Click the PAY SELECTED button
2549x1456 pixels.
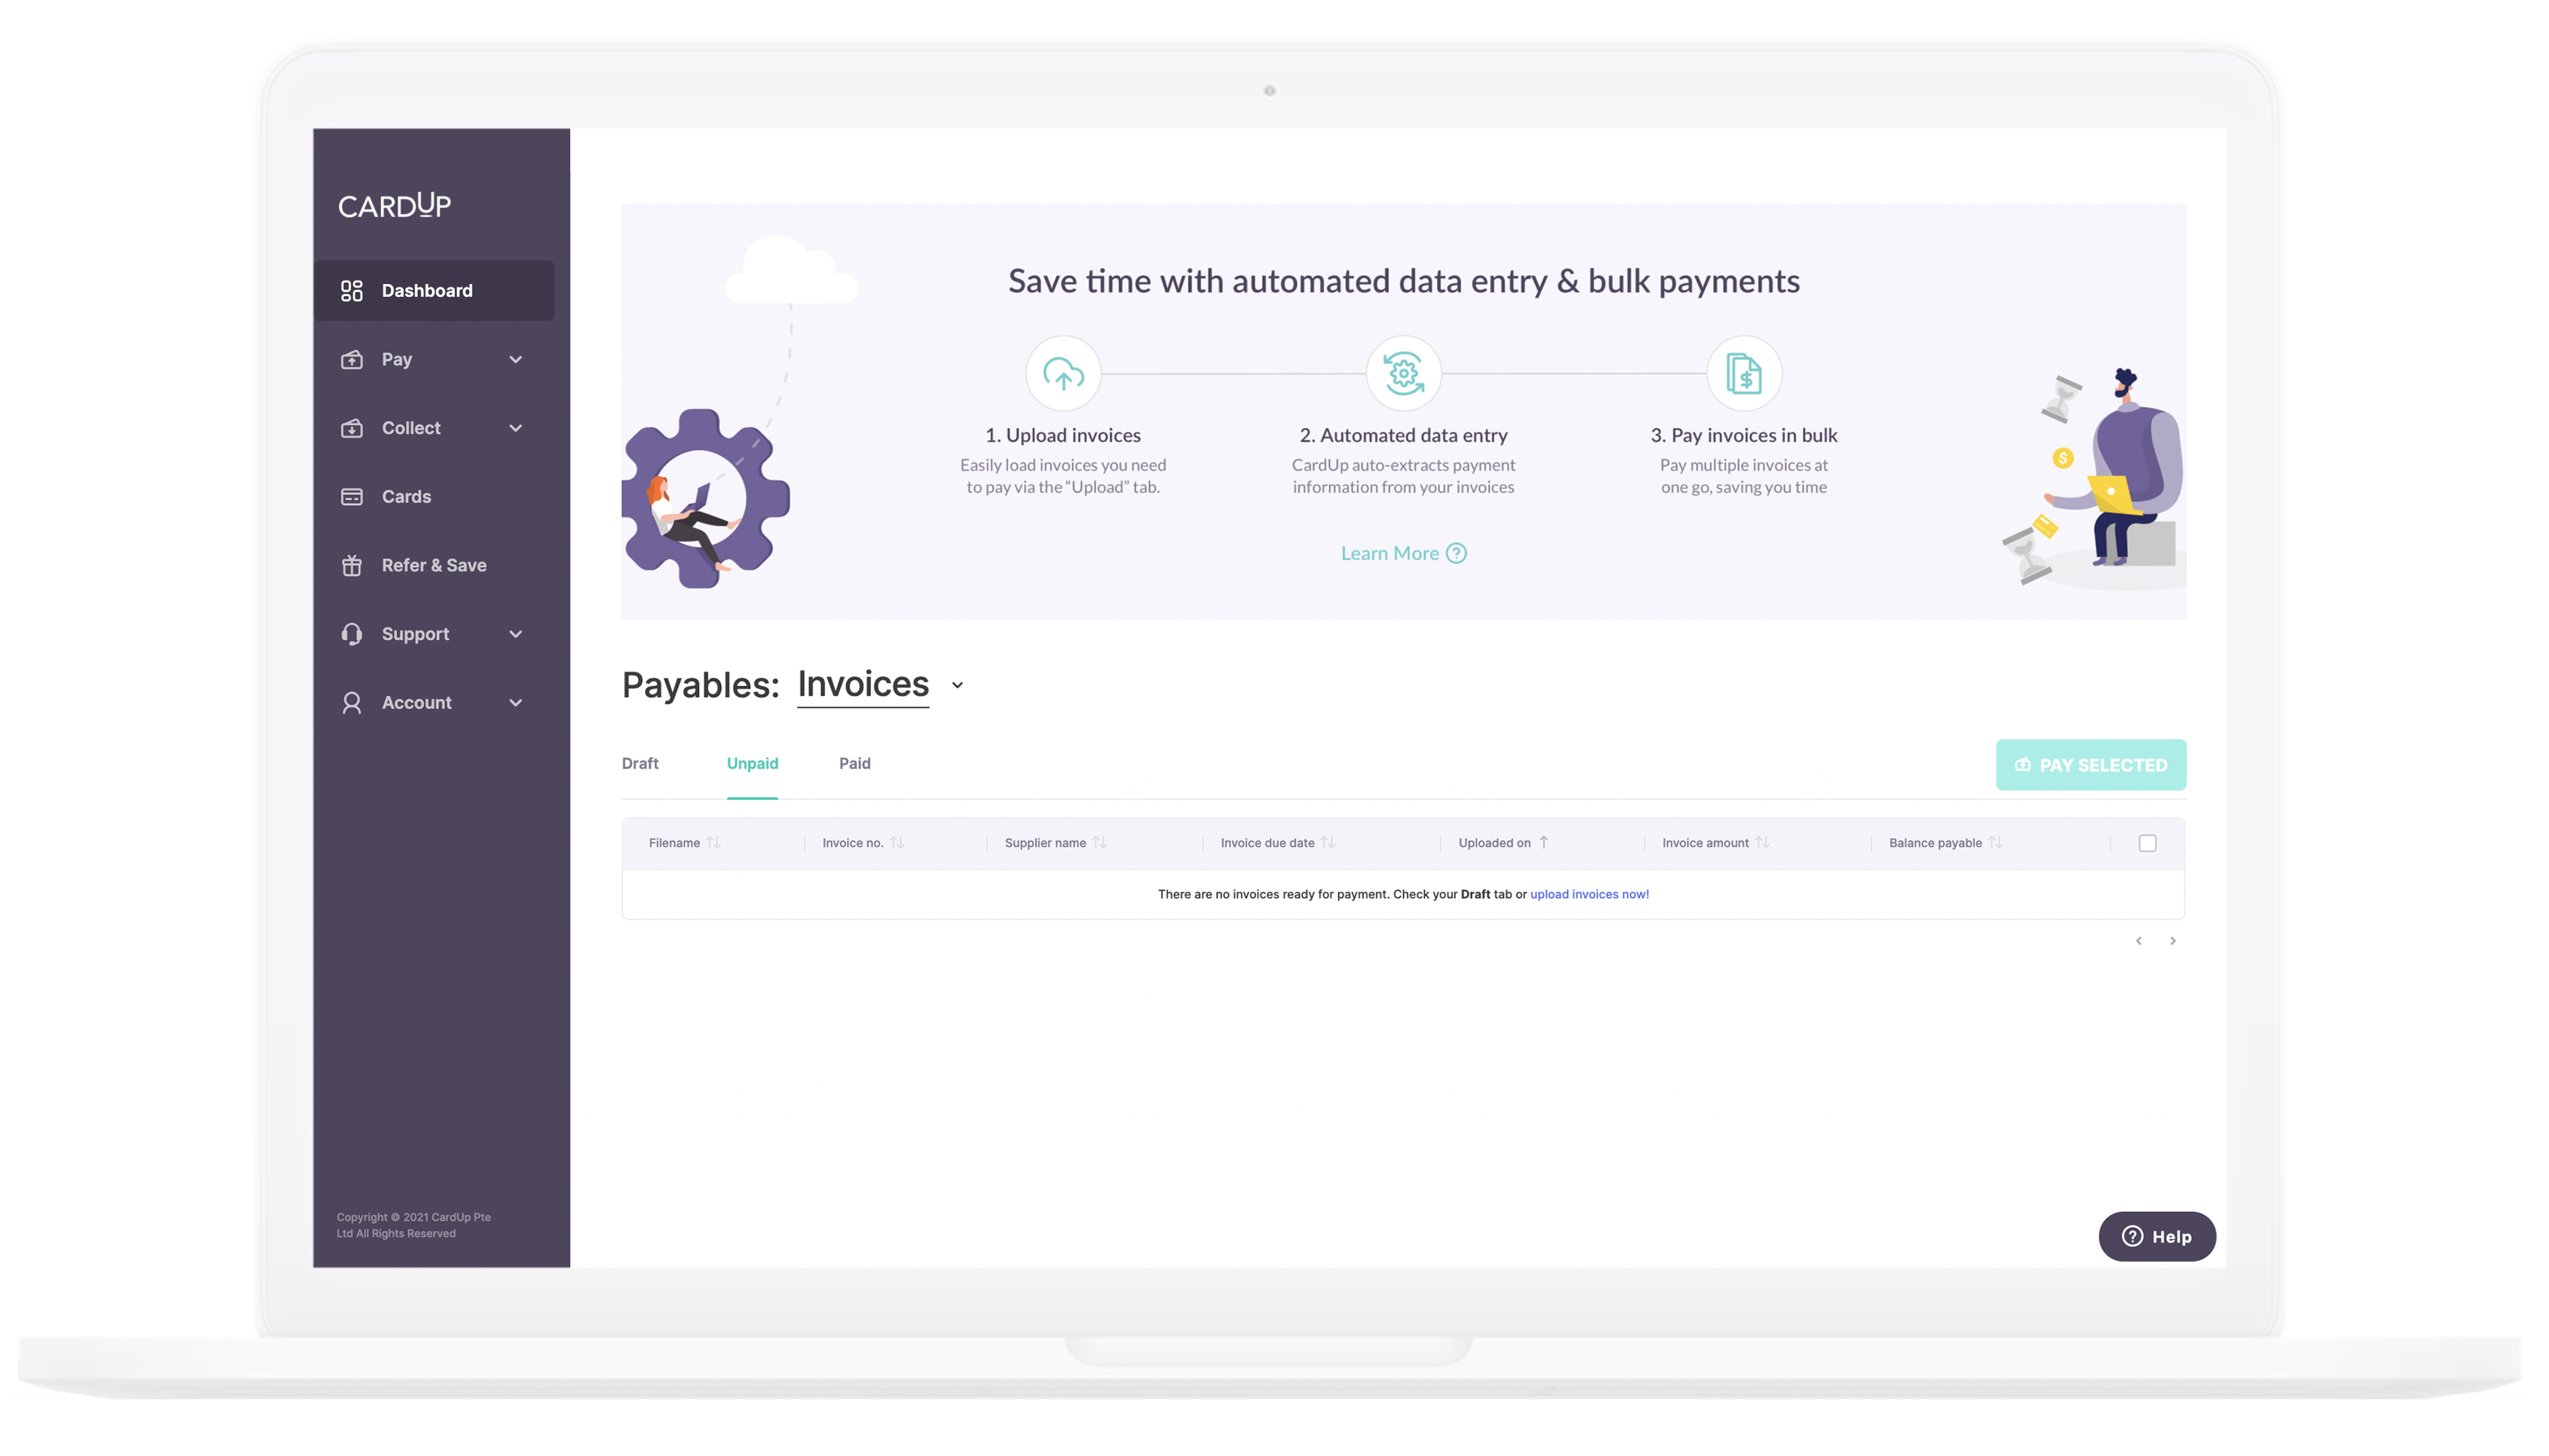[x=2090, y=764]
